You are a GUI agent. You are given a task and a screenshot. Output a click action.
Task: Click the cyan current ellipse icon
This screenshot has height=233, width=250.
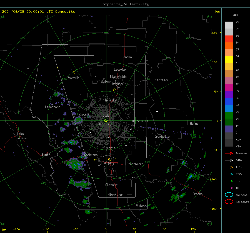[229, 195]
